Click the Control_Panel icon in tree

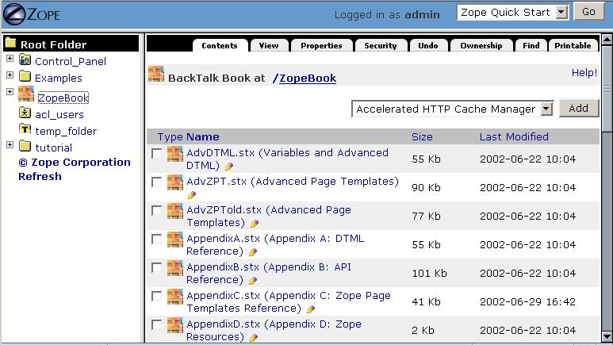pos(25,60)
